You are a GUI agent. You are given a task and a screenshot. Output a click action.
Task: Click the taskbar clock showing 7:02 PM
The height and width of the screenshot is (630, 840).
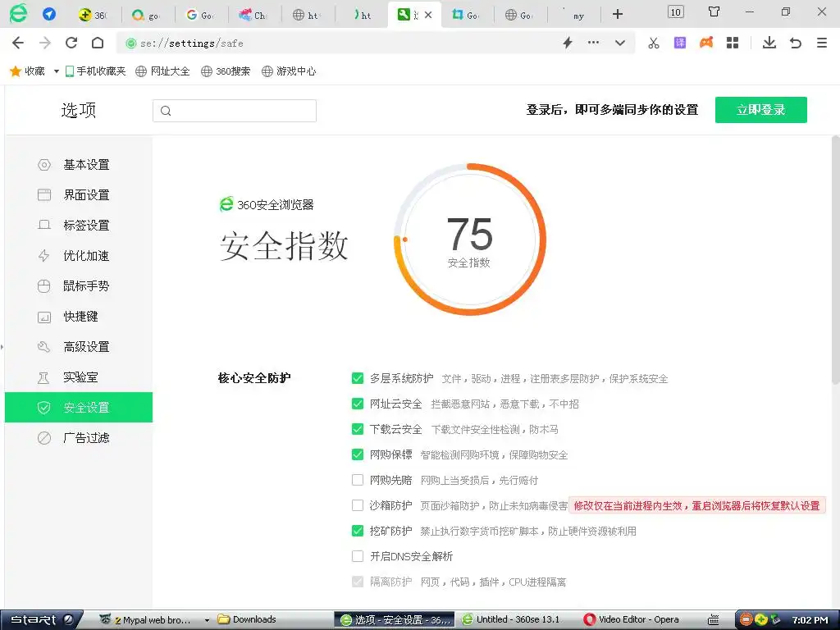click(x=810, y=620)
